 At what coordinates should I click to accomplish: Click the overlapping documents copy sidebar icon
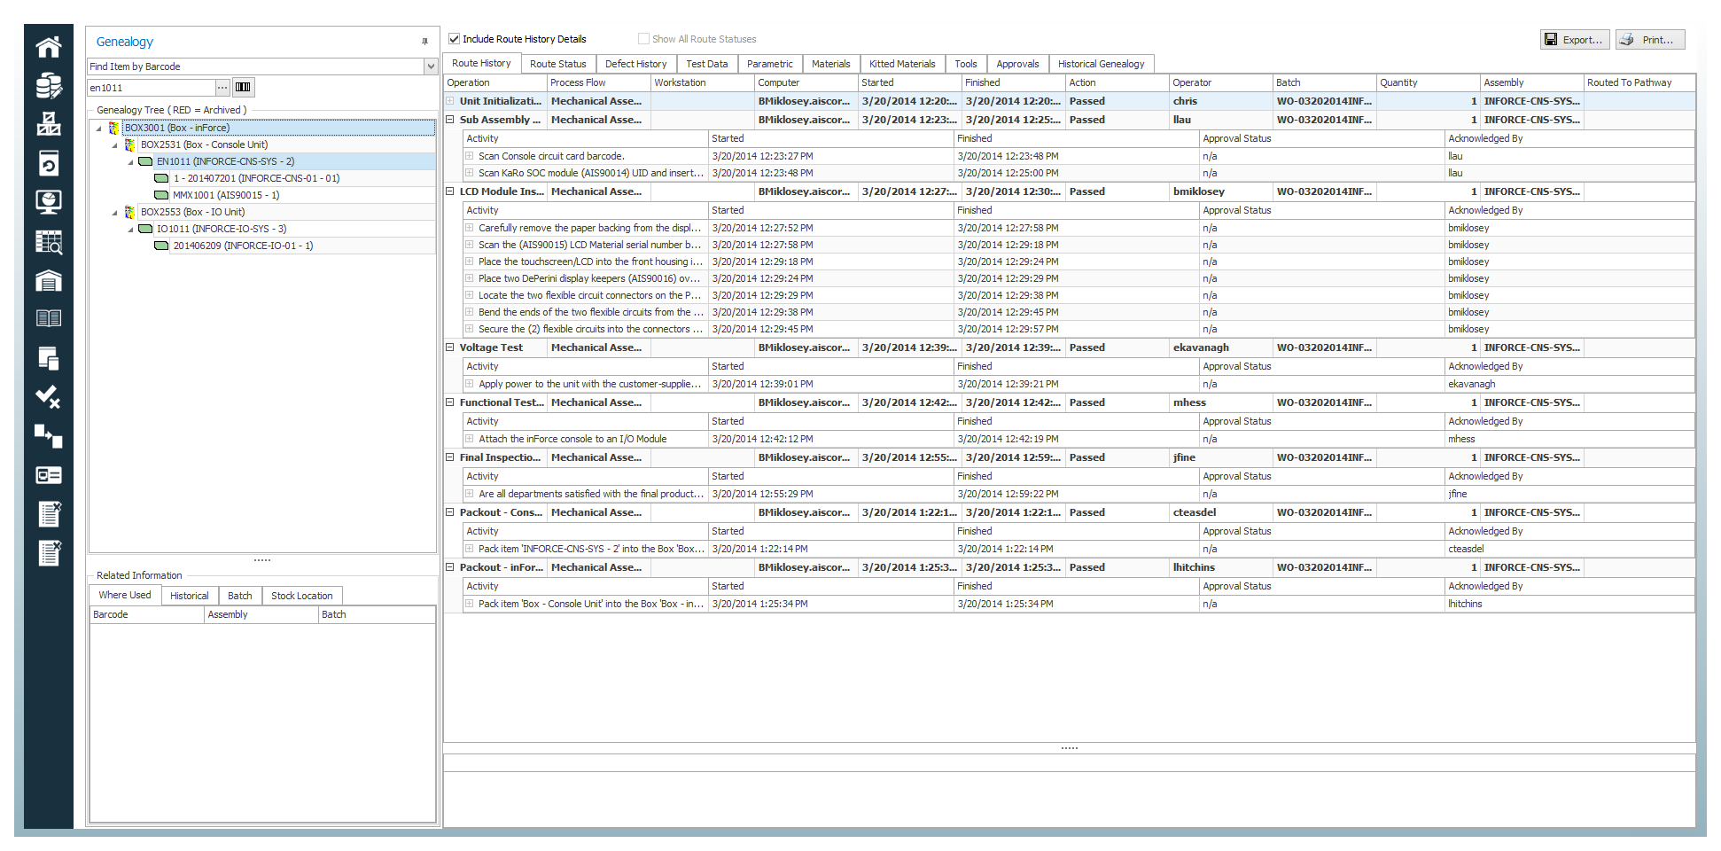pyautogui.click(x=49, y=358)
